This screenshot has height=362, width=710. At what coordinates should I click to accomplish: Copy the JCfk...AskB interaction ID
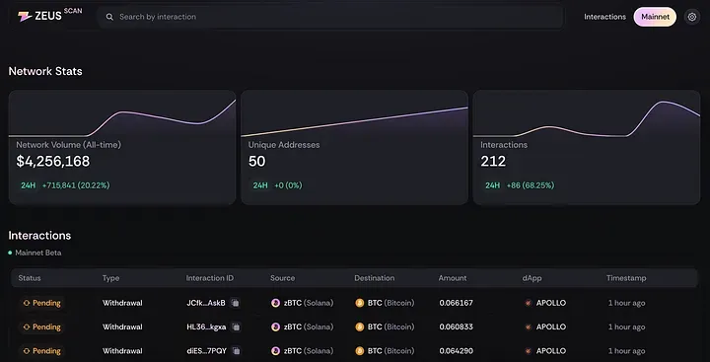click(235, 303)
